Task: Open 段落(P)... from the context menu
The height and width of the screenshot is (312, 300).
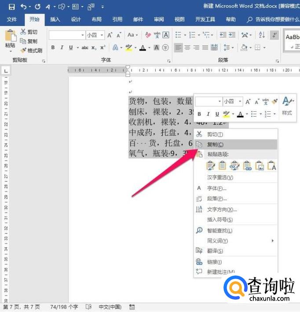Action: click(235, 198)
